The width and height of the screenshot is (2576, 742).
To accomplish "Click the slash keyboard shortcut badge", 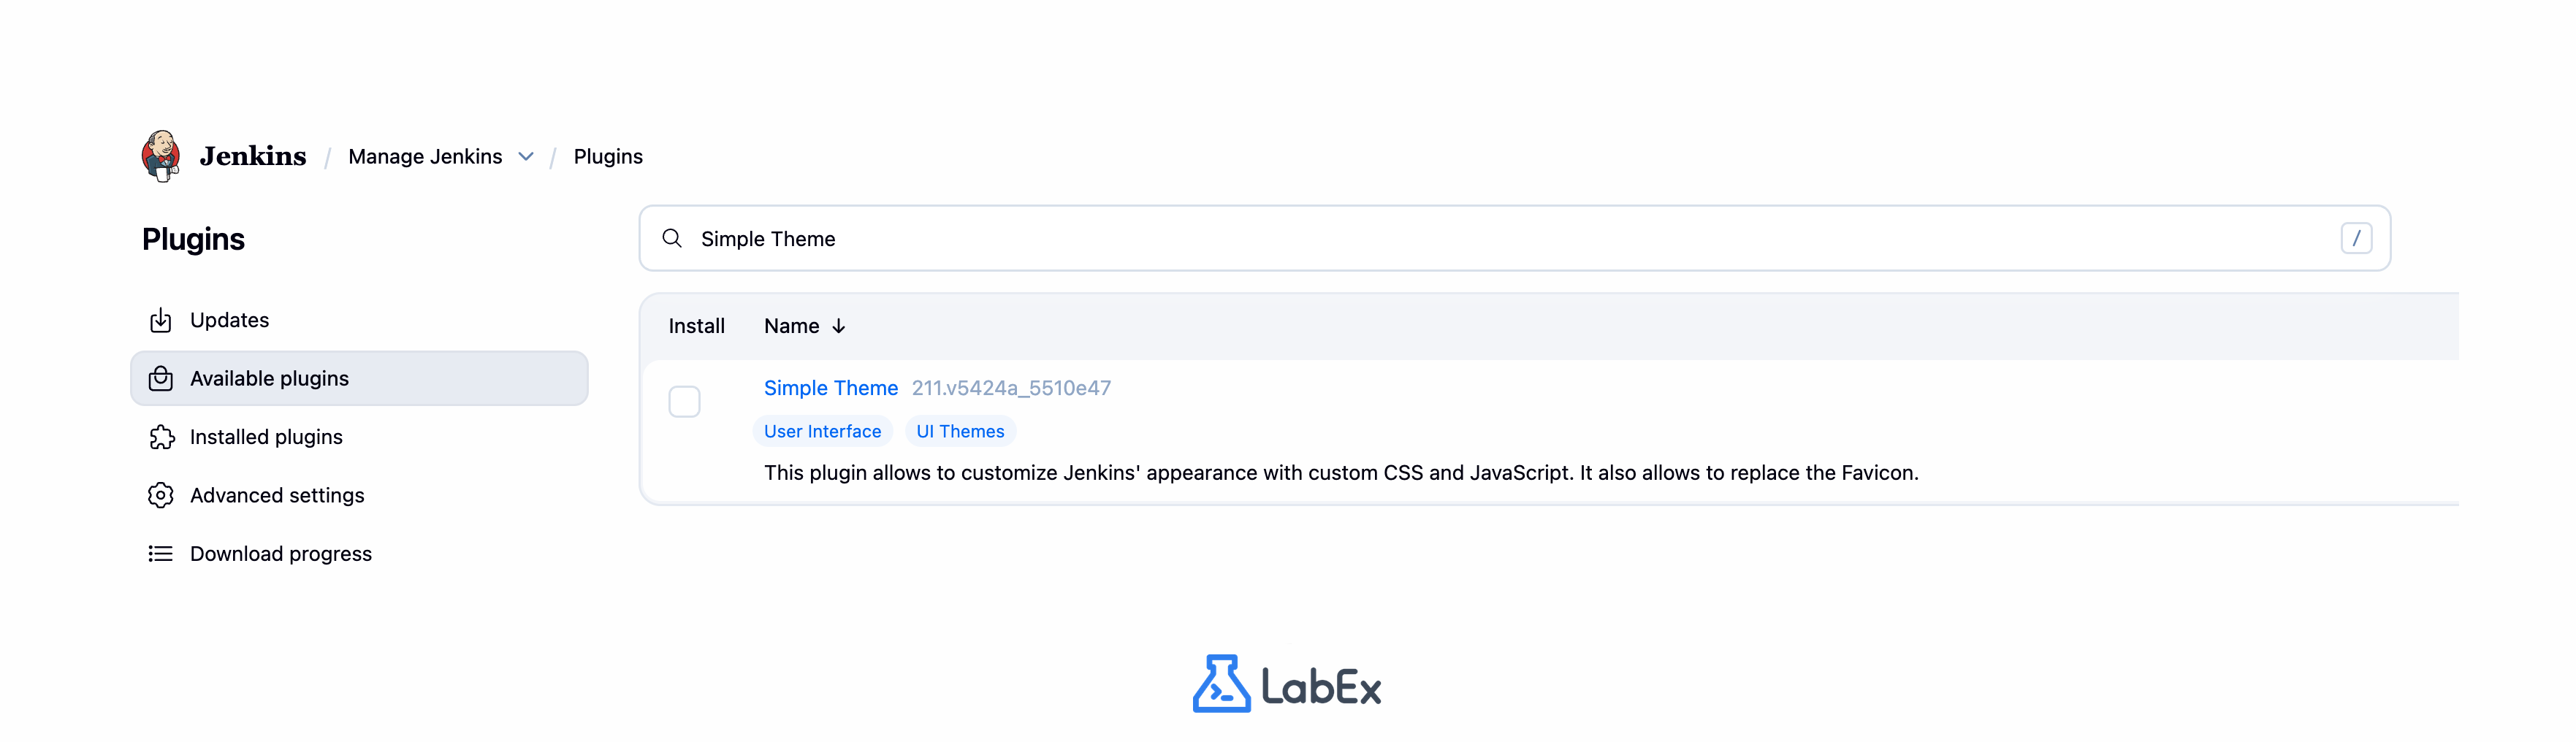I will [2357, 238].
